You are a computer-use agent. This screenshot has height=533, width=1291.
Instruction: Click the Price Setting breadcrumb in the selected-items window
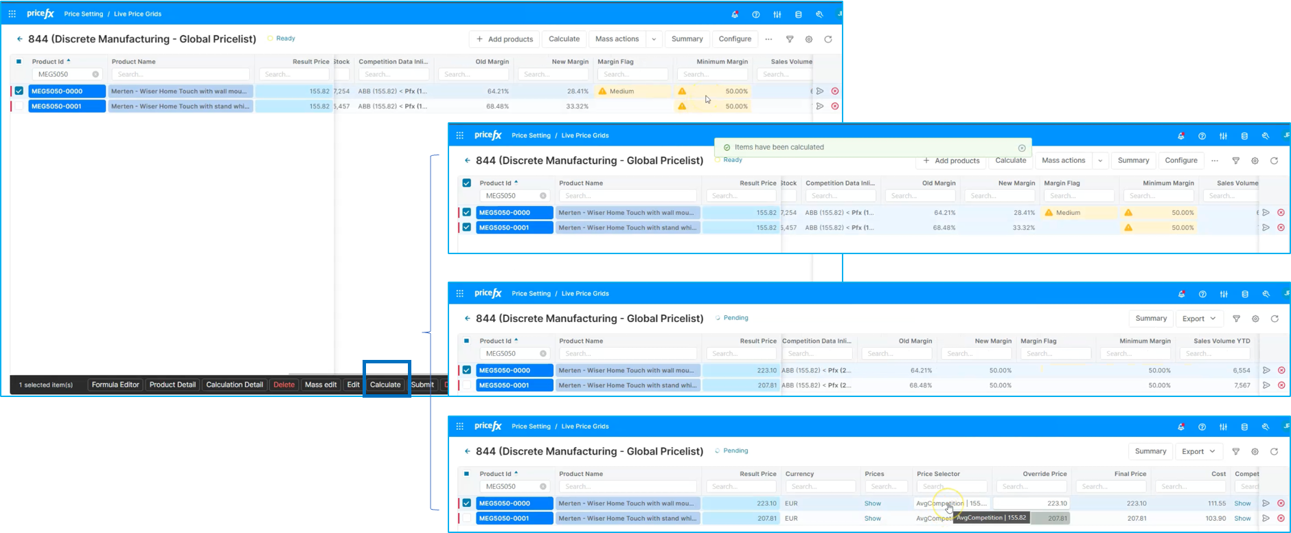pyautogui.click(x=83, y=14)
